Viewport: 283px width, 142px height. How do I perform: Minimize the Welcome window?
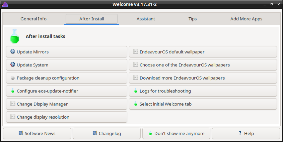pos(265,4)
